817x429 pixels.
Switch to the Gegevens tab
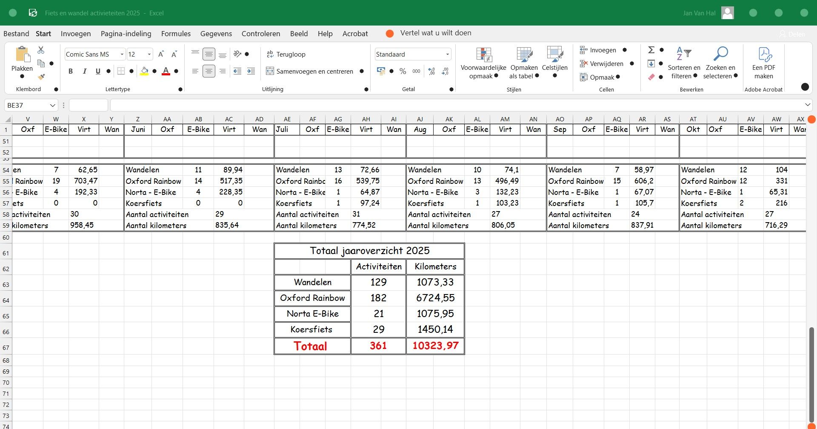pyautogui.click(x=216, y=34)
